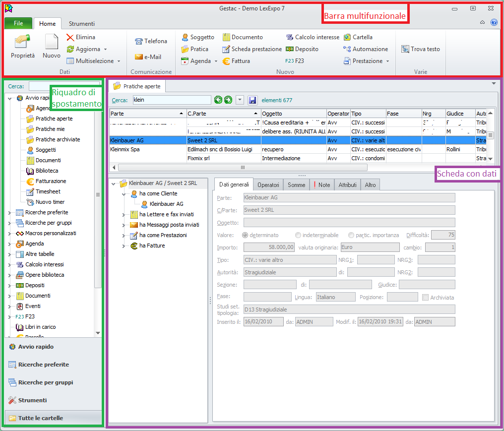Select ha Fatture in the detail tree
Image resolution: width=504 pixels, height=431 pixels.
click(152, 246)
